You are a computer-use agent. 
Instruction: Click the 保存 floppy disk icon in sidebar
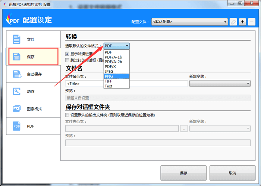tap(16, 57)
